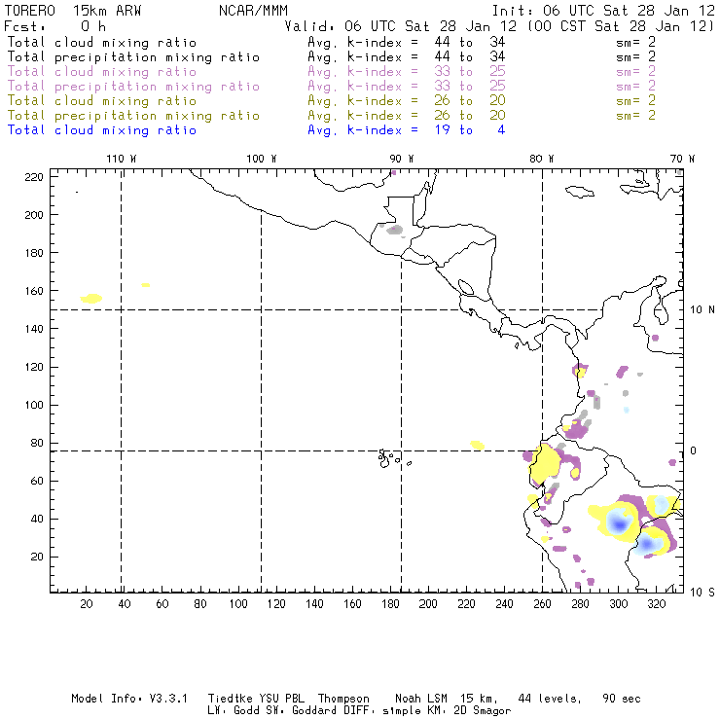
Task: Click "Valid: 06 UTC Sat 28 Jan 12" text
Action: 401,26
